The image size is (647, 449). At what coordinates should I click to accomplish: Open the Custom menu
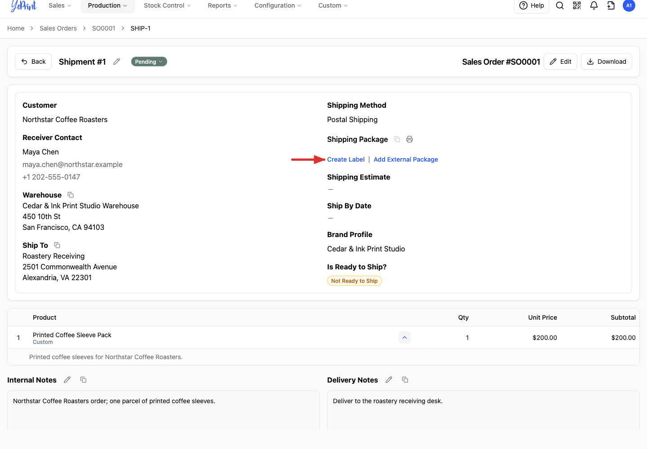[333, 5]
